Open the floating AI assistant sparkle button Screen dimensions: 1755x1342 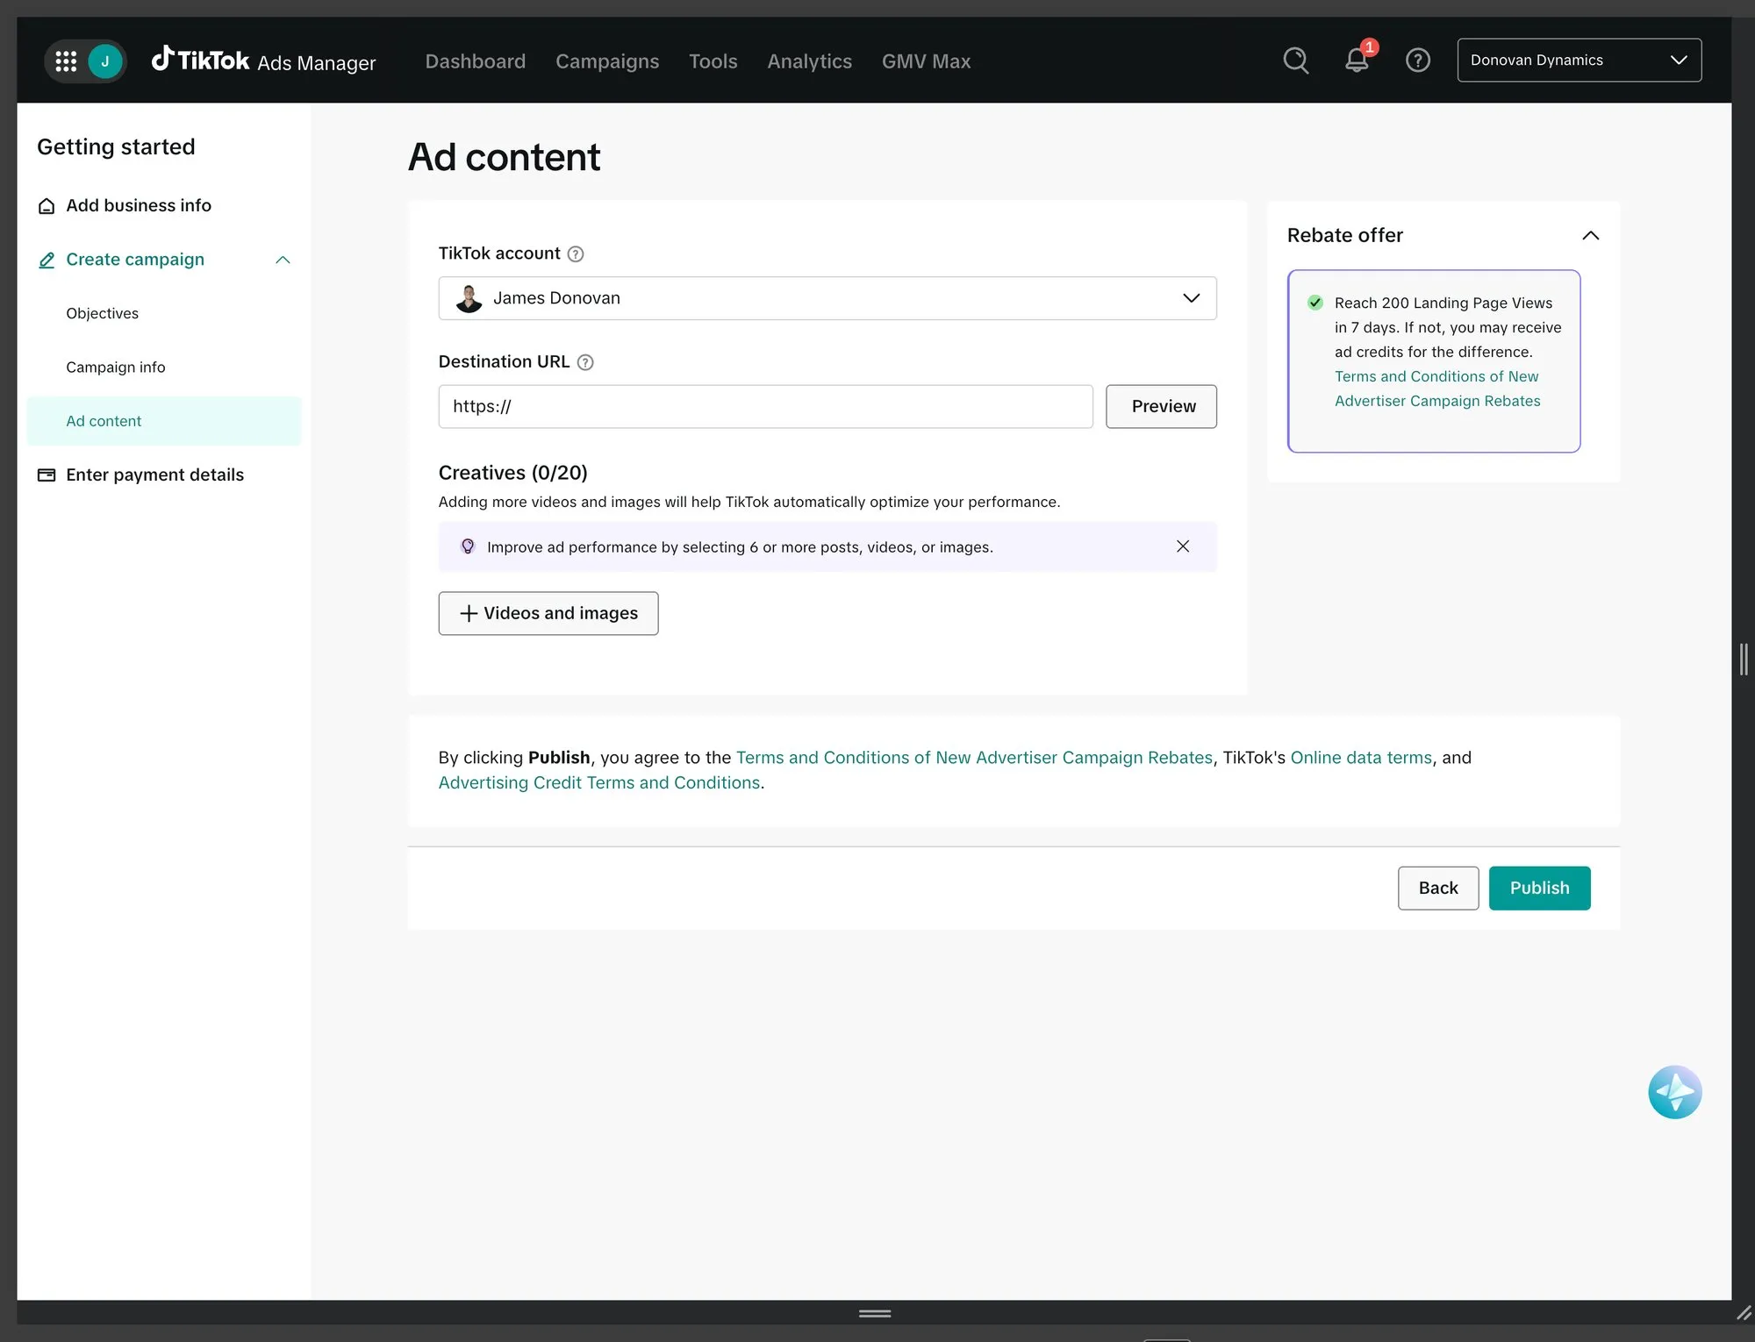pos(1674,1092)
